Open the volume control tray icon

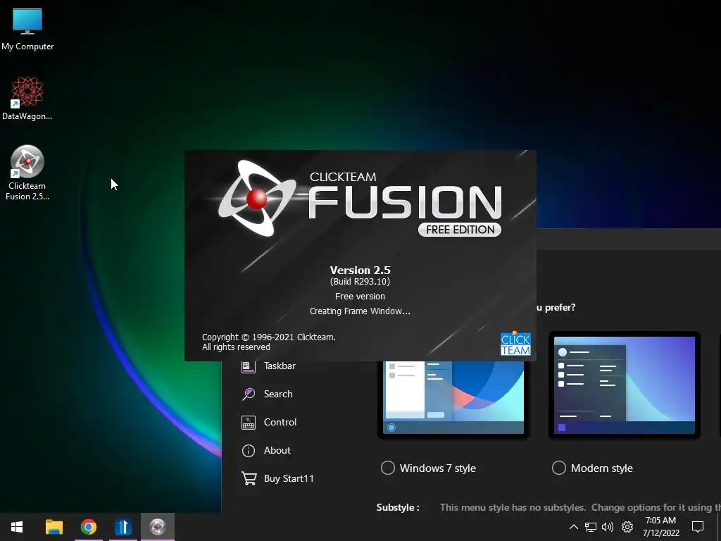[608, 527]
